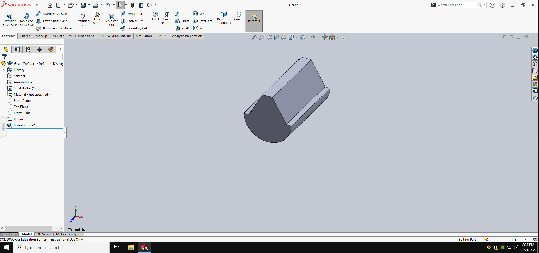Image resolution: width=539 pixels, height=253 pixels.
Task: Open the ConfigurationManager tab icon
Action: 28,49
